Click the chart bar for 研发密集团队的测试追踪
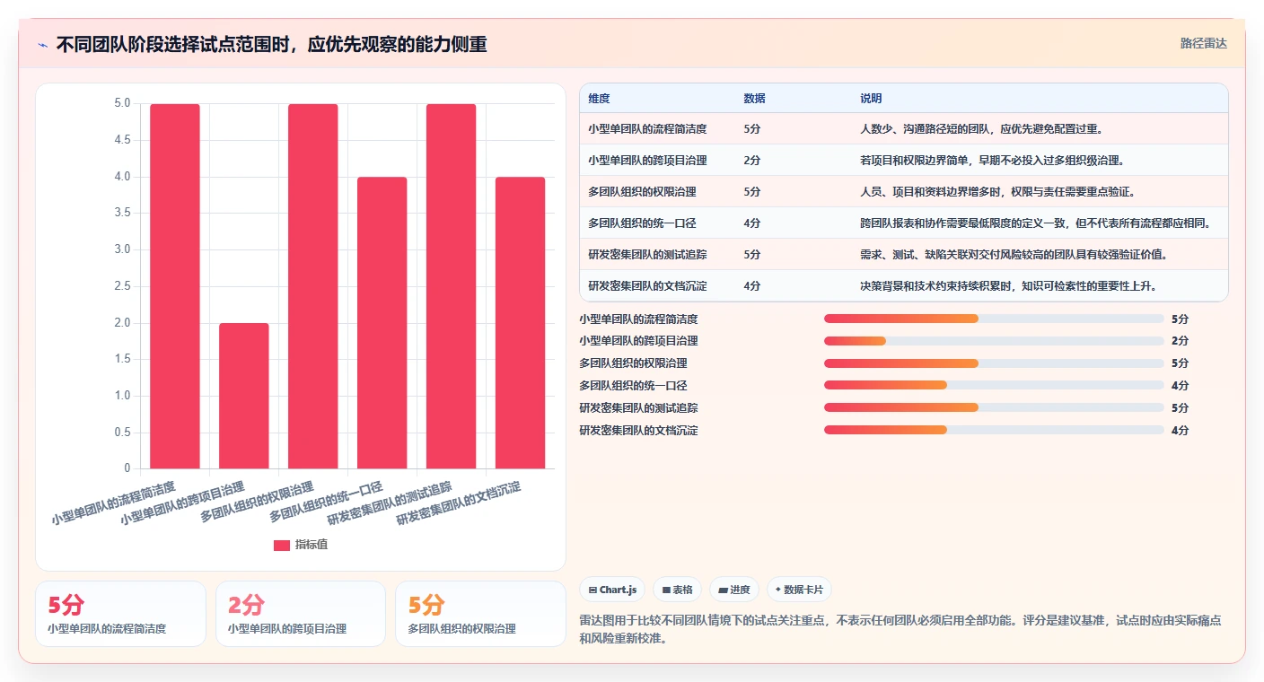The image size is (1264, 682). (452, 286)
